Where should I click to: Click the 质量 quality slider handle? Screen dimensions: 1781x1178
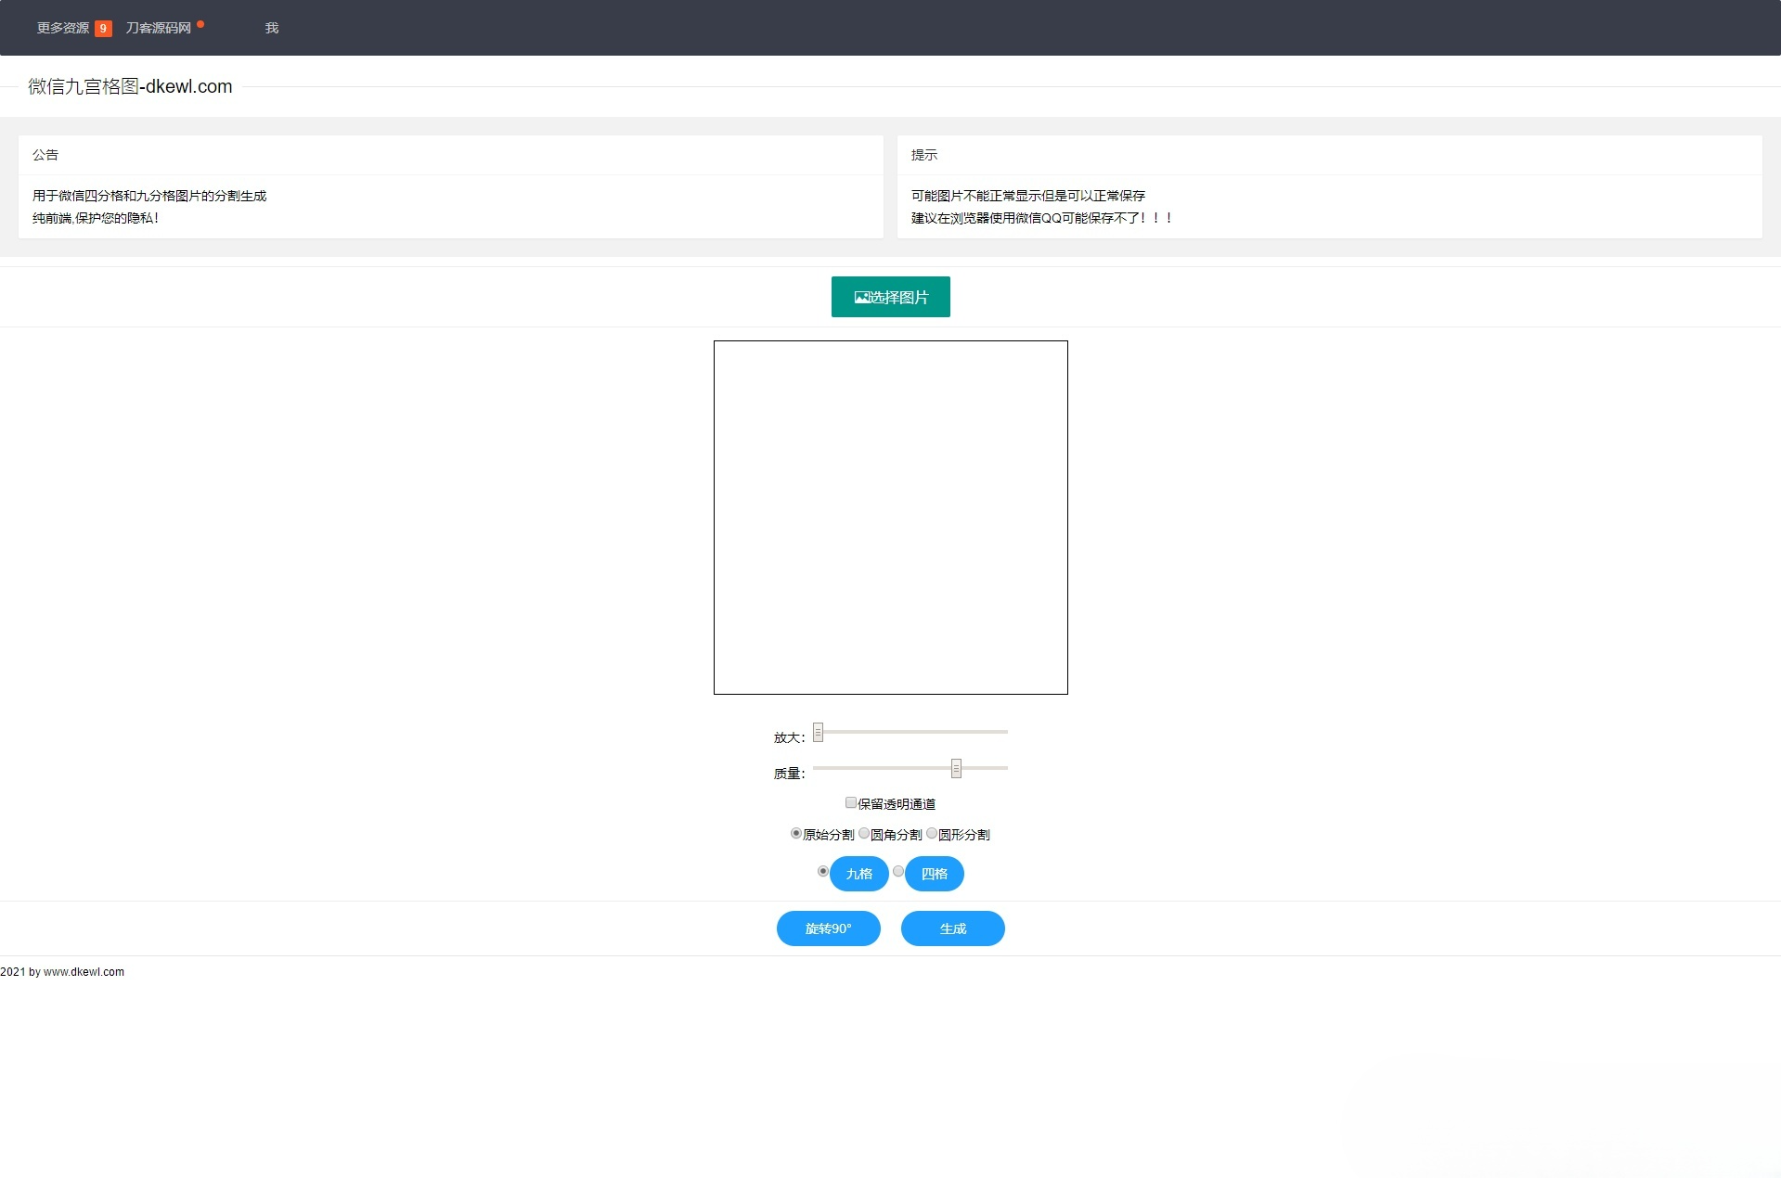[955, 768]
